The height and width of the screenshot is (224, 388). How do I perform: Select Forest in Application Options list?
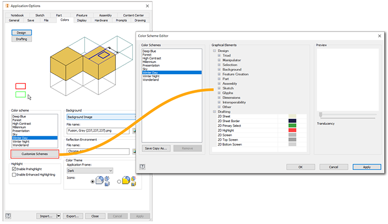pos(35,120)
